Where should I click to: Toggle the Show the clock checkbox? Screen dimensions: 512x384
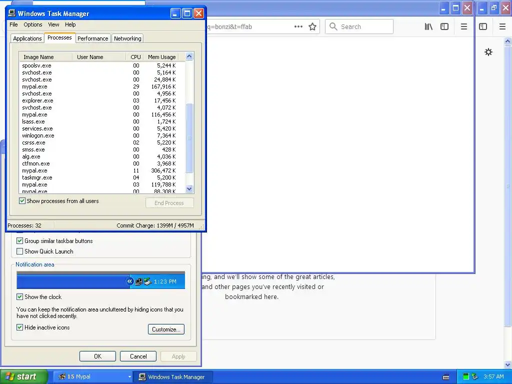[19, 297]
